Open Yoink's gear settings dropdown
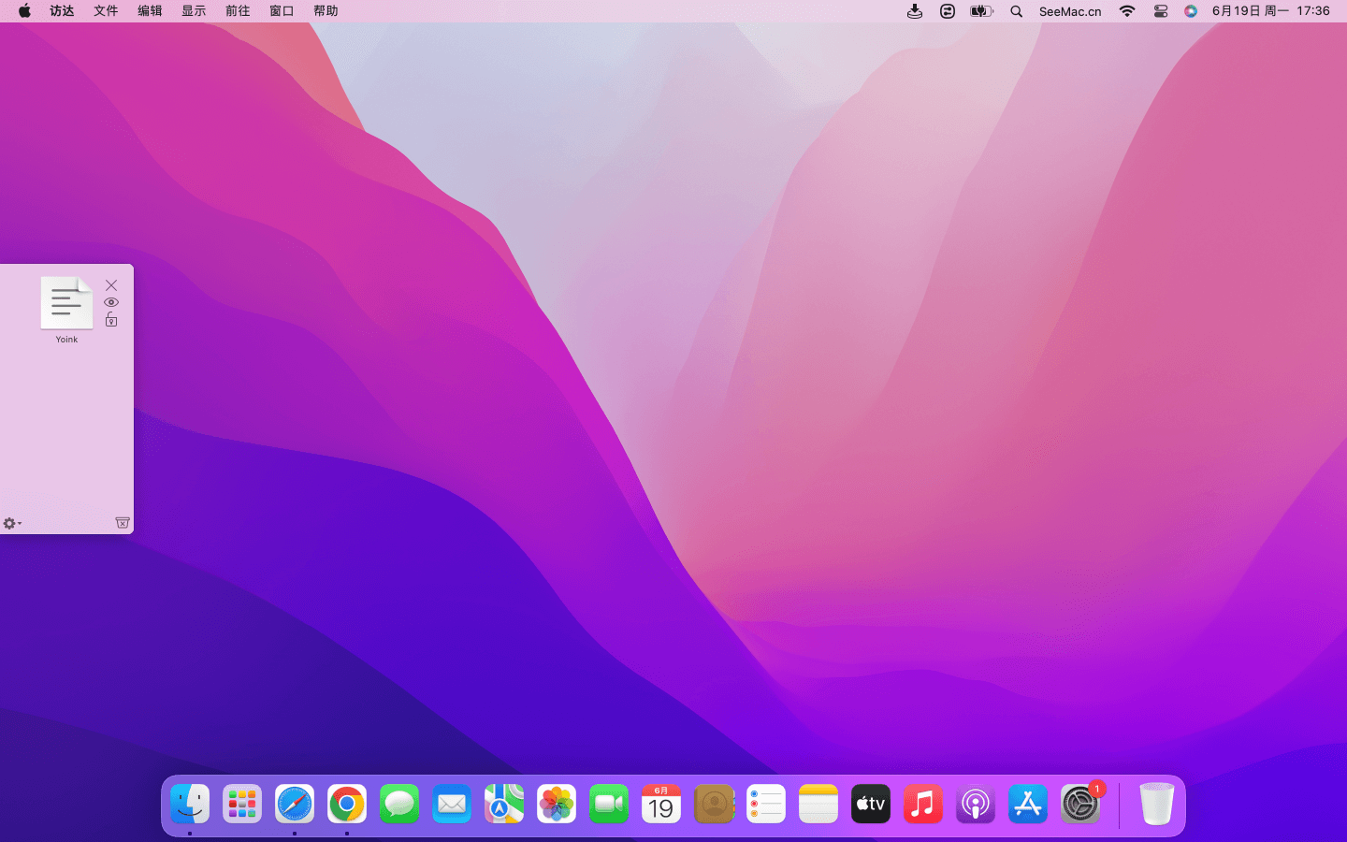This screenshot has height=842, width=1347. [x=11, y=523]
